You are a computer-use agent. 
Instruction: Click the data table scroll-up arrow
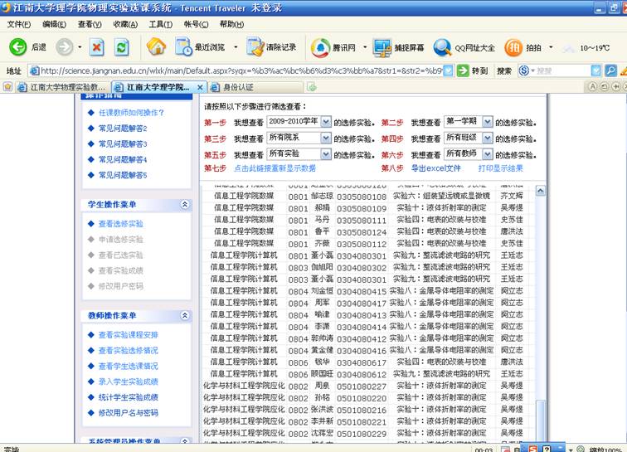pyautogui.click(x=540, y=191)
